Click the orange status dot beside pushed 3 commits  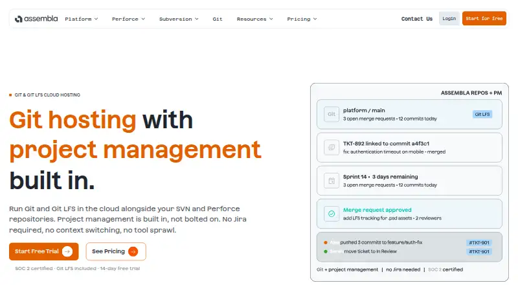pos(326,243)
